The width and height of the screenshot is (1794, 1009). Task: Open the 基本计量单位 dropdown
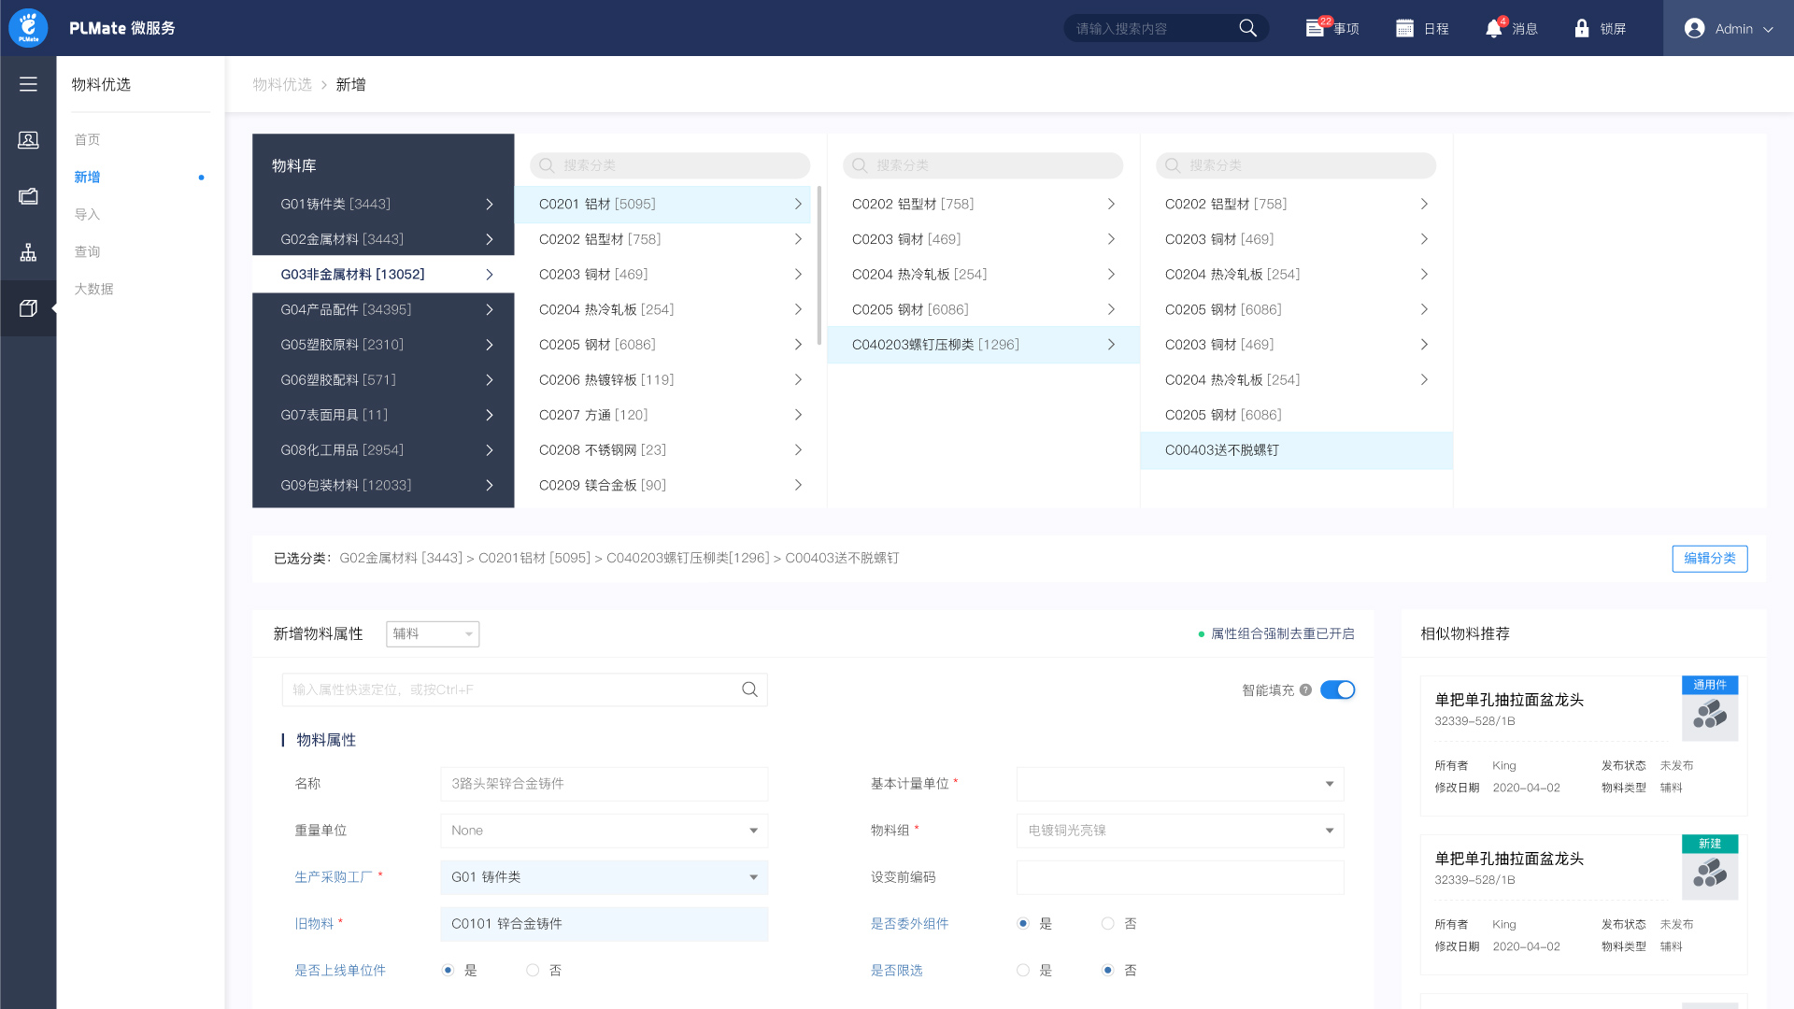tap(1179, 784)
